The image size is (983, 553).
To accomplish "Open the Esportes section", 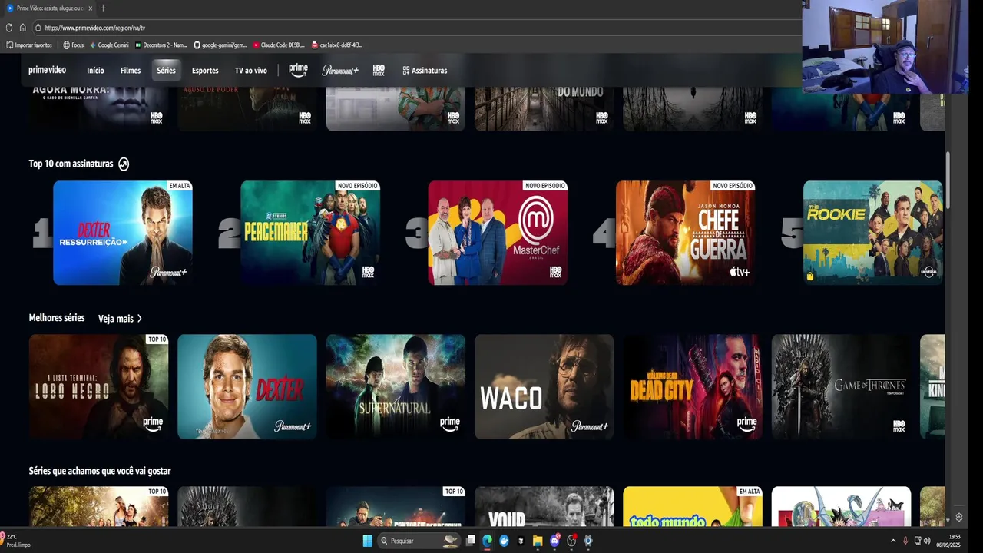I will click(x=205, y=71).
